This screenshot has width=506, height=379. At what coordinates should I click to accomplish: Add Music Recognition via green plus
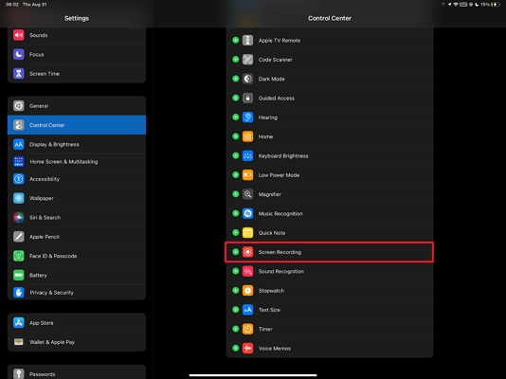[x=236, y=213]
